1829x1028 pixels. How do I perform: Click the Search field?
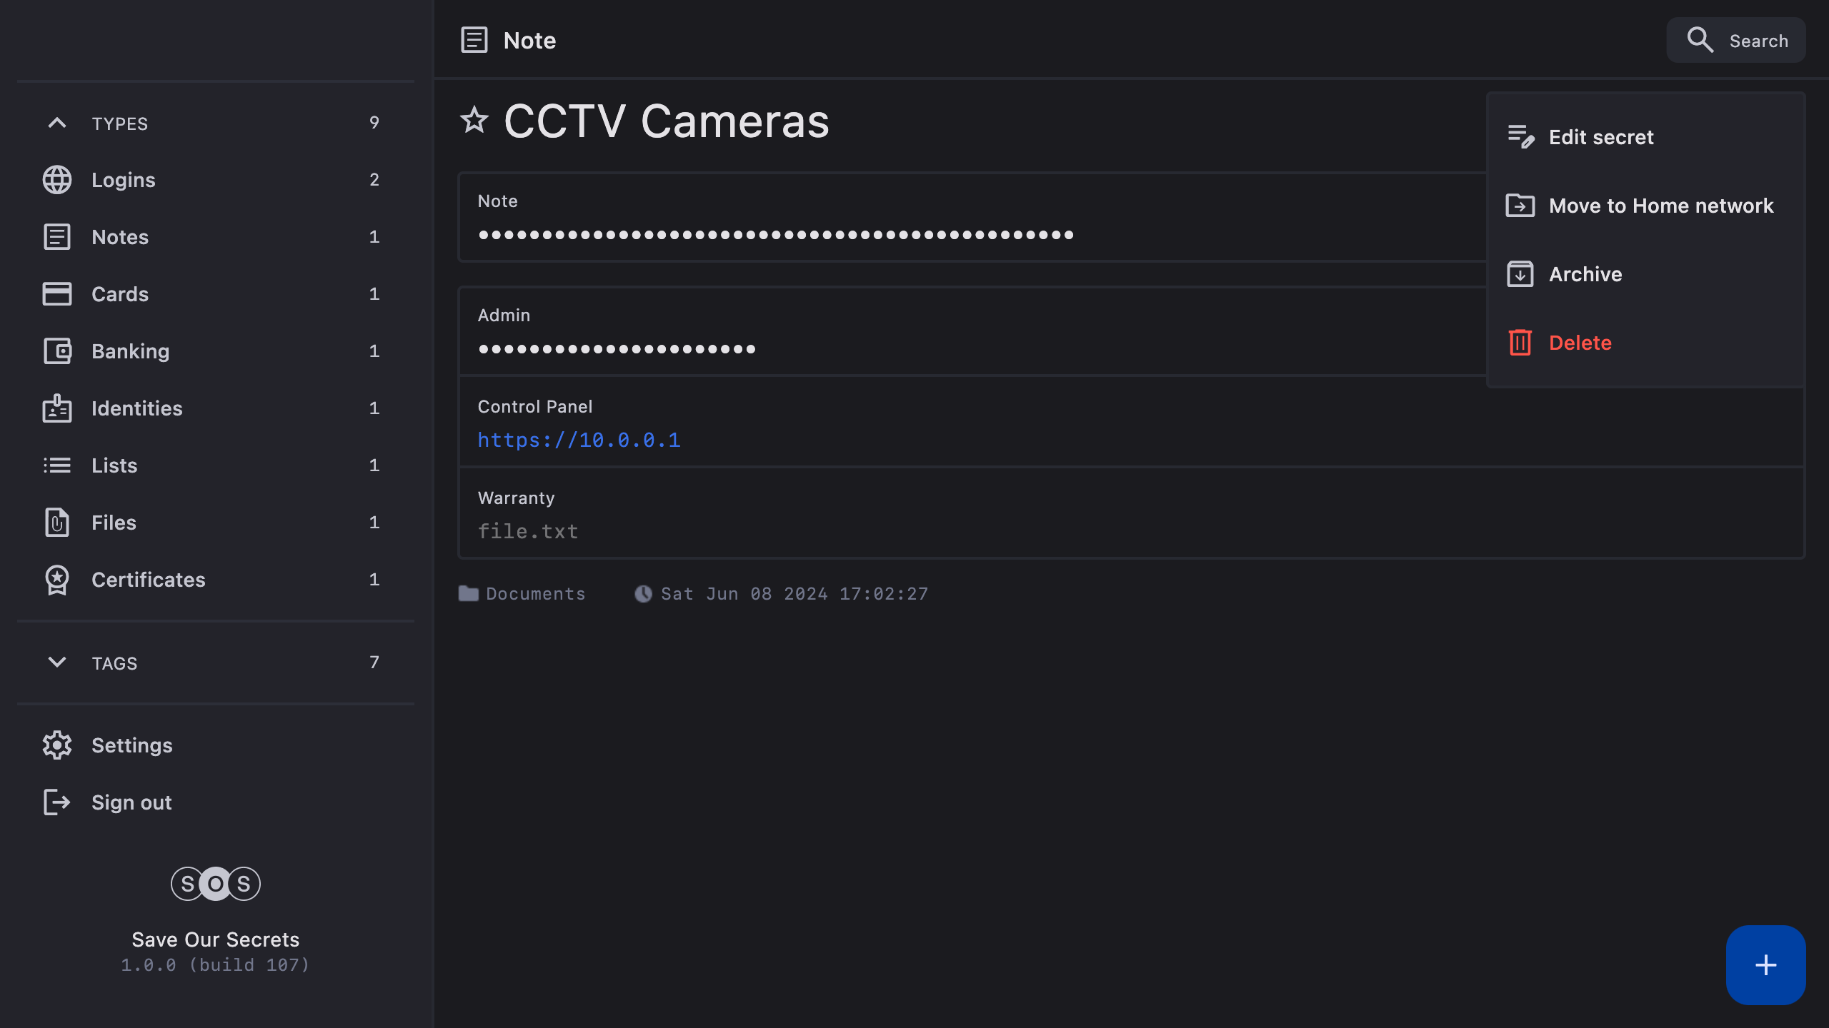pos(1736,41)
